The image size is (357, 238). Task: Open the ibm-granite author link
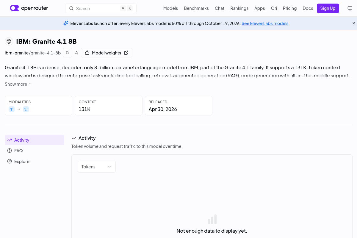click(17, 53)
